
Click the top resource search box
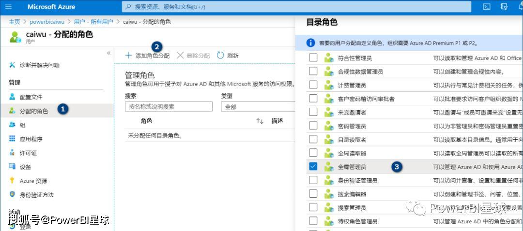[296, 7]
